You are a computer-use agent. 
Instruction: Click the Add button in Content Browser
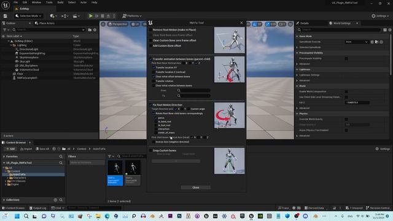10,149
